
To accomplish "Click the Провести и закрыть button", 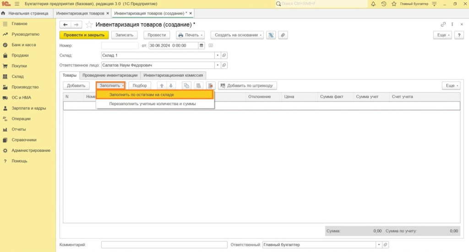I will point(84,35).
